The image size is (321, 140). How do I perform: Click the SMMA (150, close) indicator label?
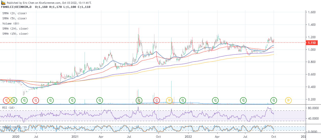pyautogui.click(x=15, y=34)
